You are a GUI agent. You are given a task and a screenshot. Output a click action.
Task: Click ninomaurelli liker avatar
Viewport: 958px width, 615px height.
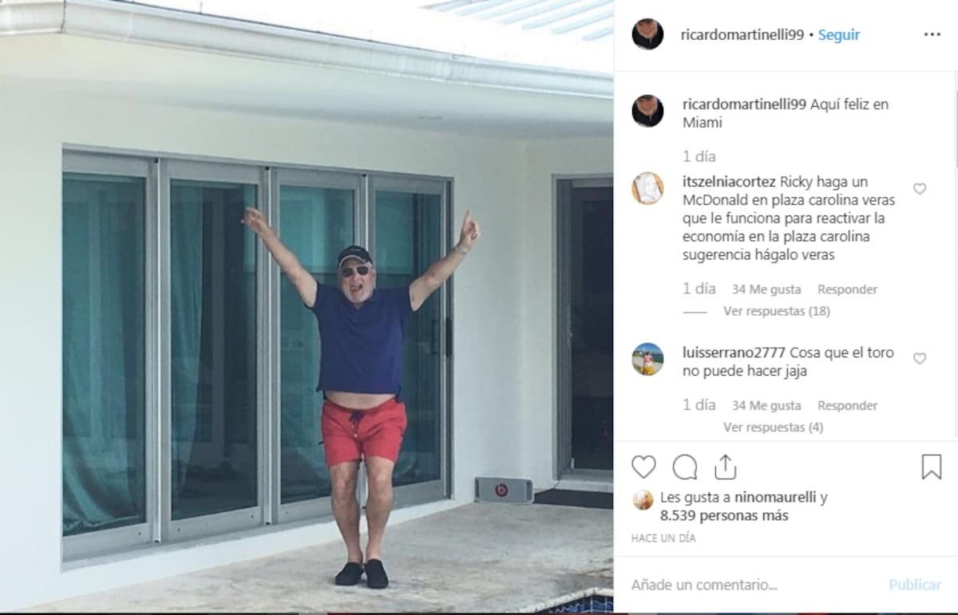coord(643,500)
